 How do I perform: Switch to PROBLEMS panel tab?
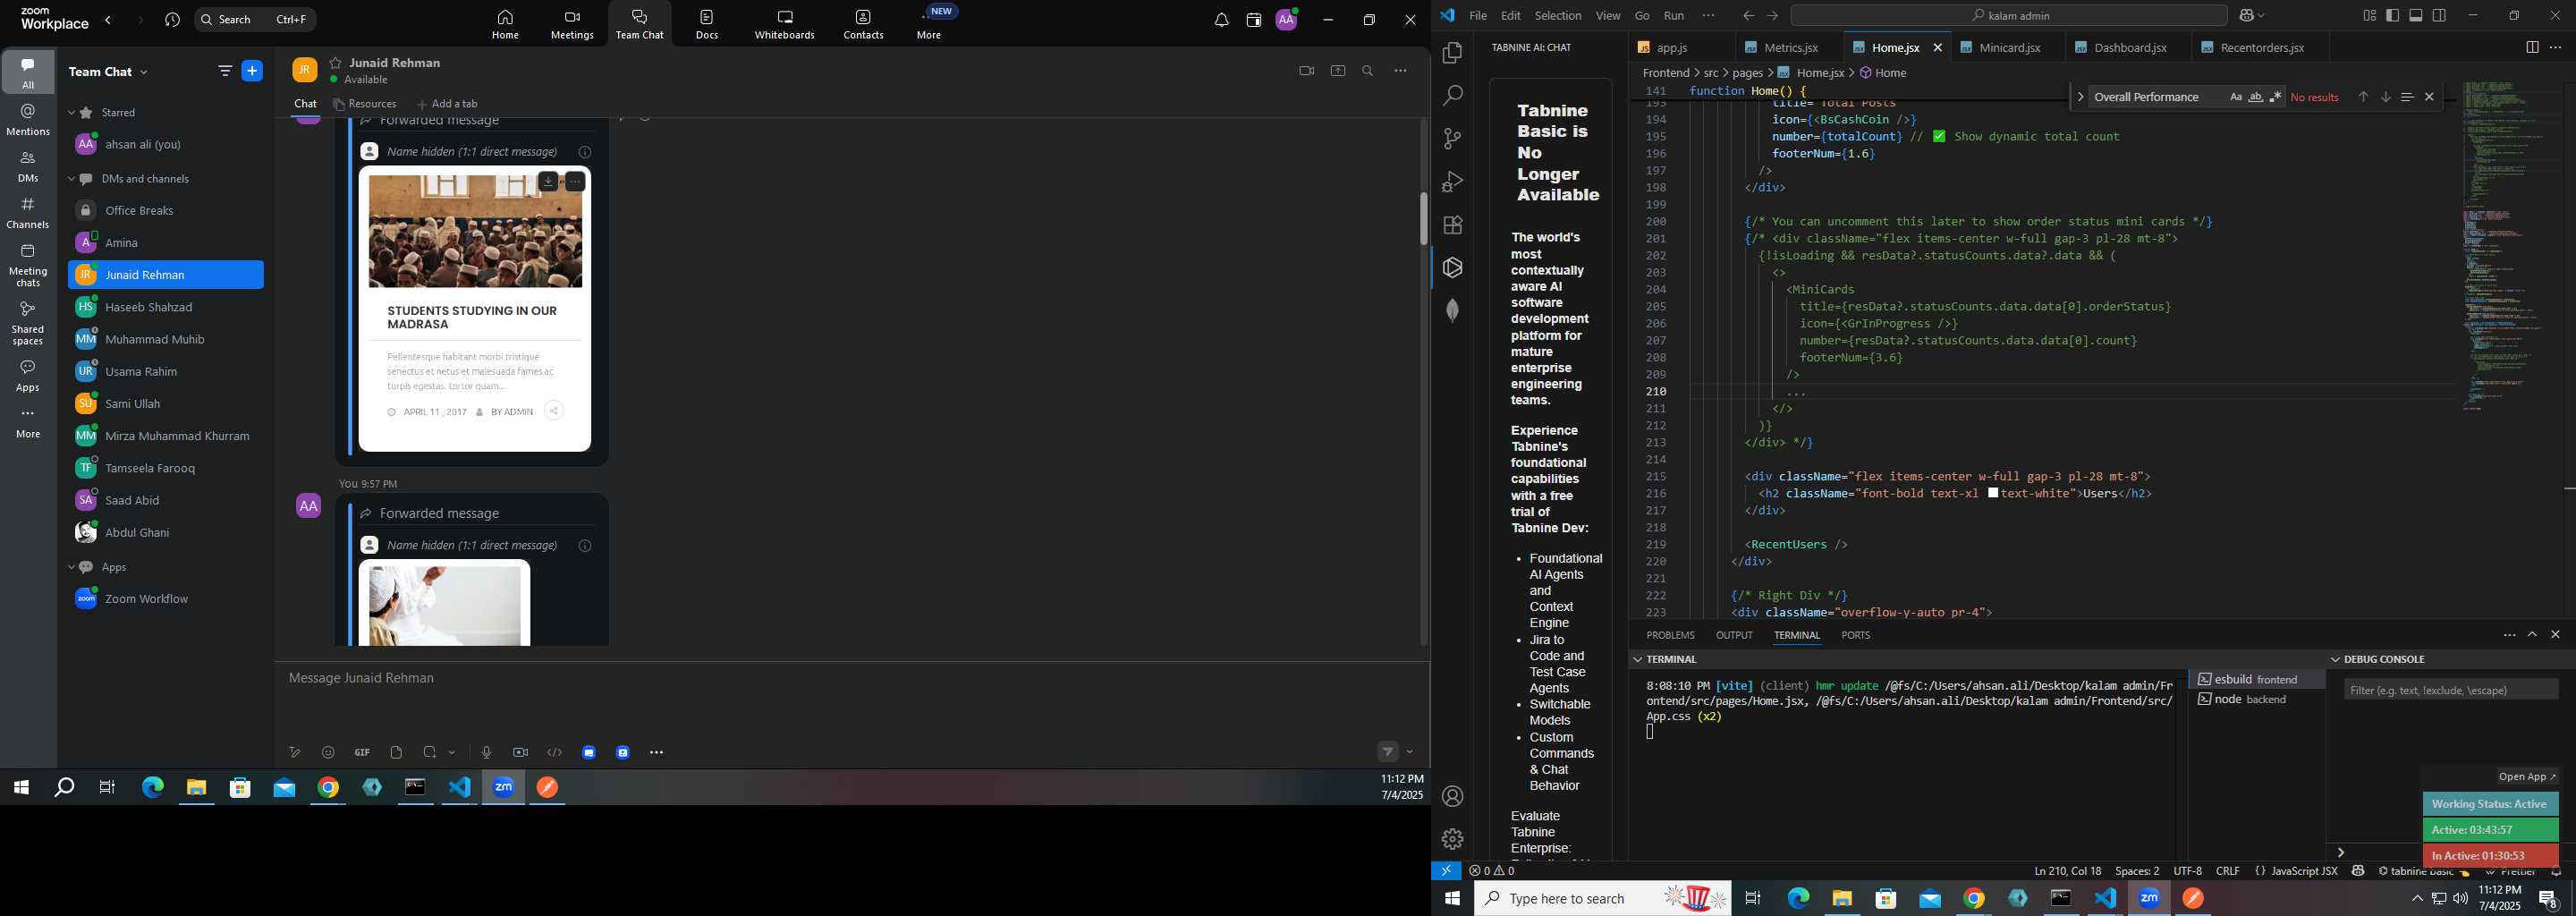[1670, 635]
